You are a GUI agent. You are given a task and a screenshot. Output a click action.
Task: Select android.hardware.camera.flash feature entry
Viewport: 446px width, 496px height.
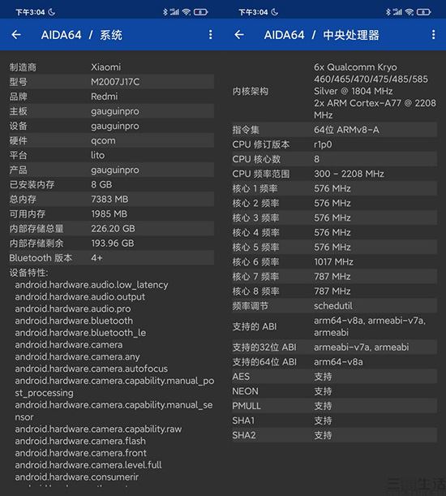(80, 441)
